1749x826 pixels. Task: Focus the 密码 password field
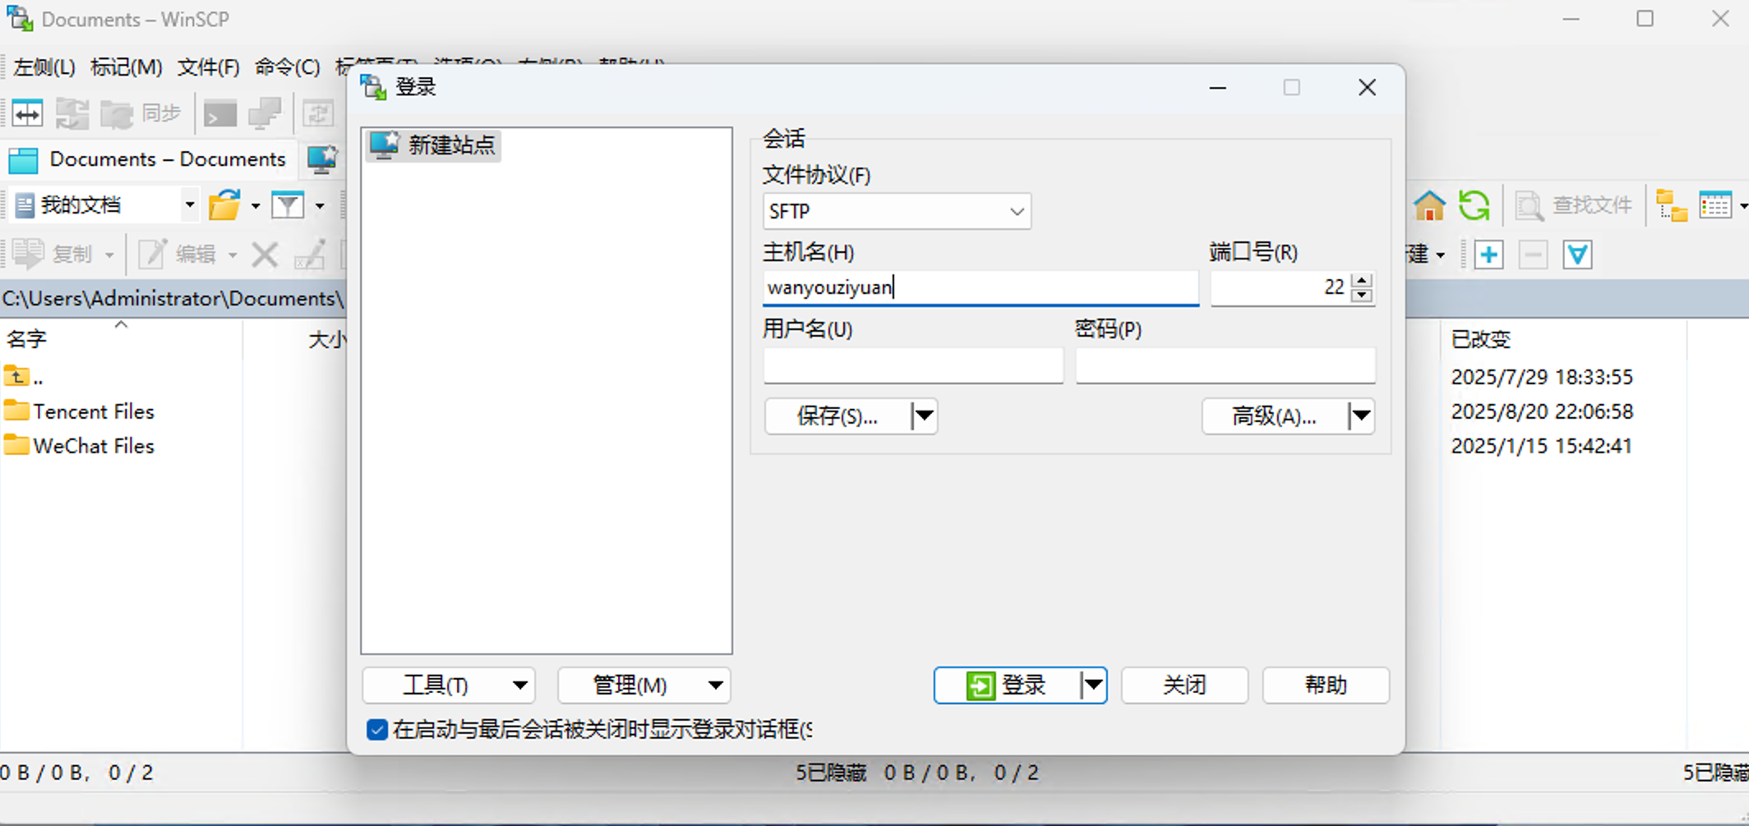tap(1225, 365)
